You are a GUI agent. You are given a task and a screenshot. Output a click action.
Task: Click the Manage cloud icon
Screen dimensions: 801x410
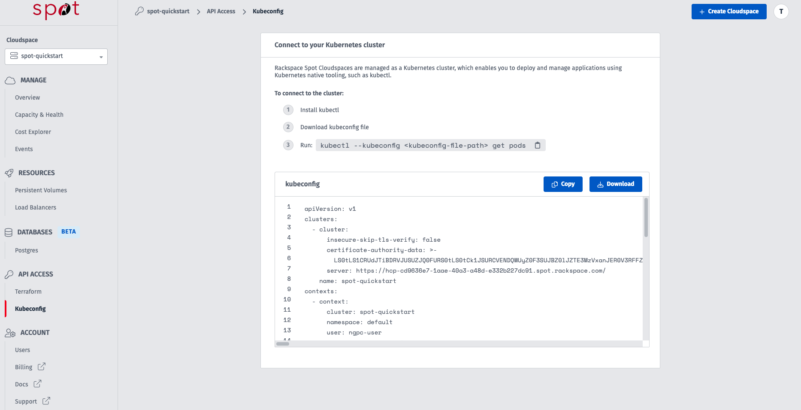point(10,80)
